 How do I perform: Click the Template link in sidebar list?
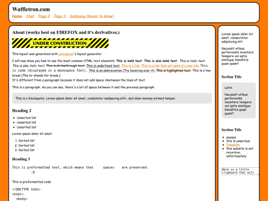[x=233, y=145]
